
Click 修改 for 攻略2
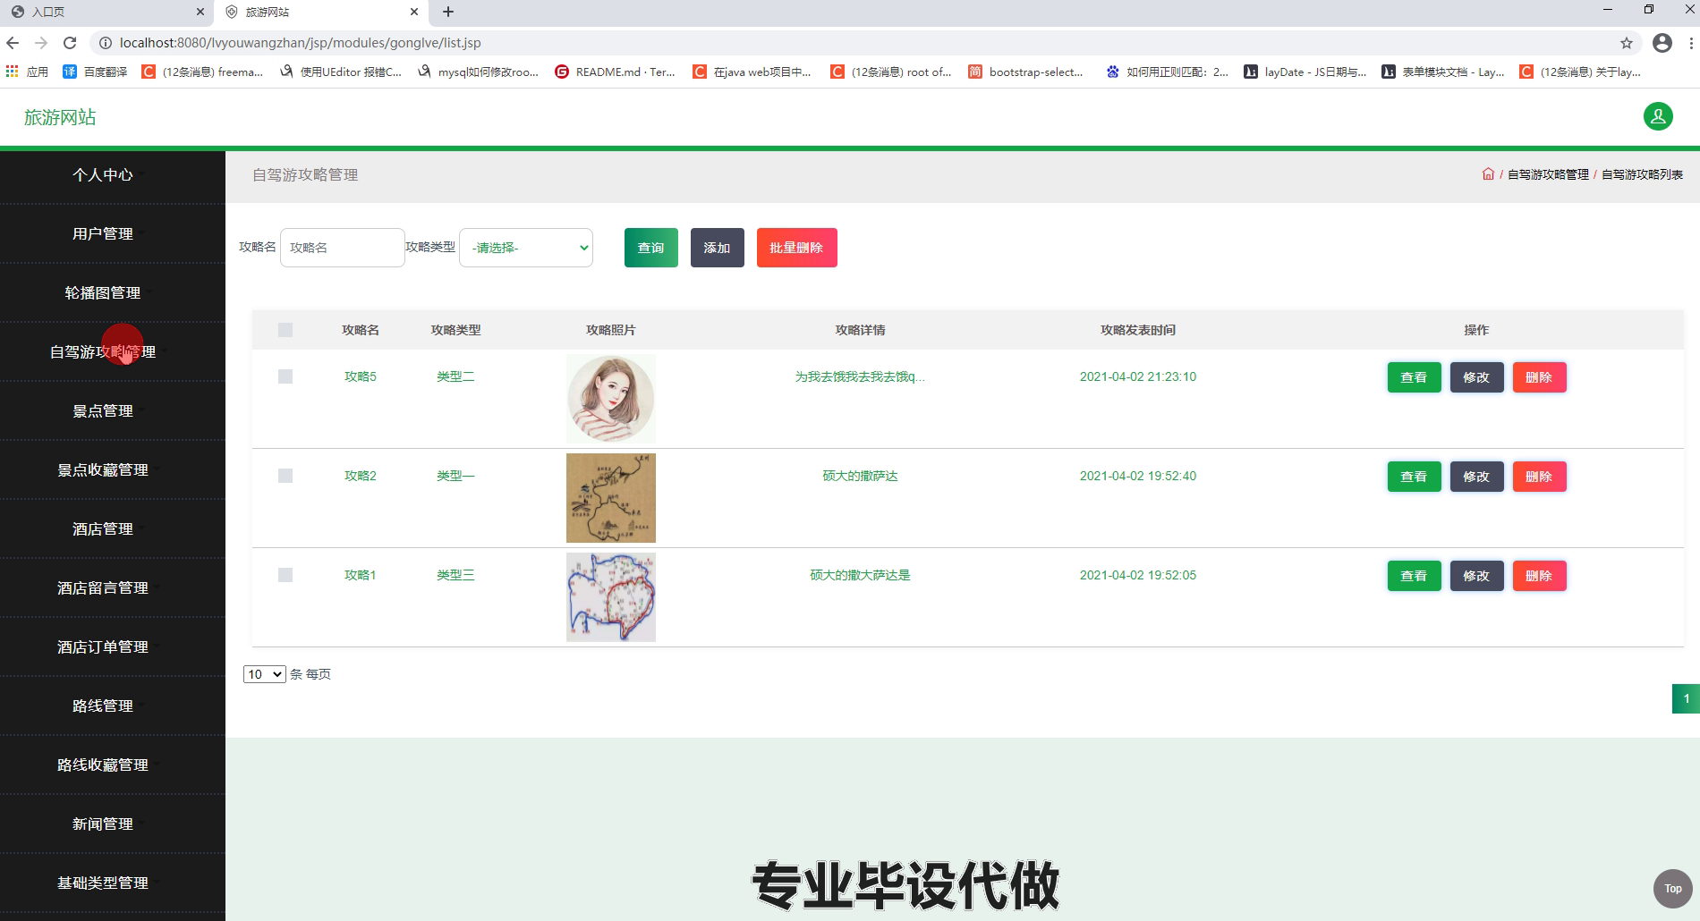(x=1477, y=477)
